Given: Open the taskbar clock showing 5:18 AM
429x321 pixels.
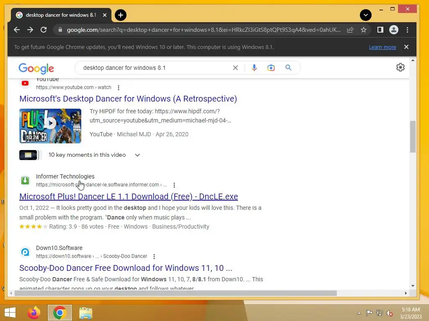Looking at the screenshot, I should pyautogui.click(x=411, y=313).
